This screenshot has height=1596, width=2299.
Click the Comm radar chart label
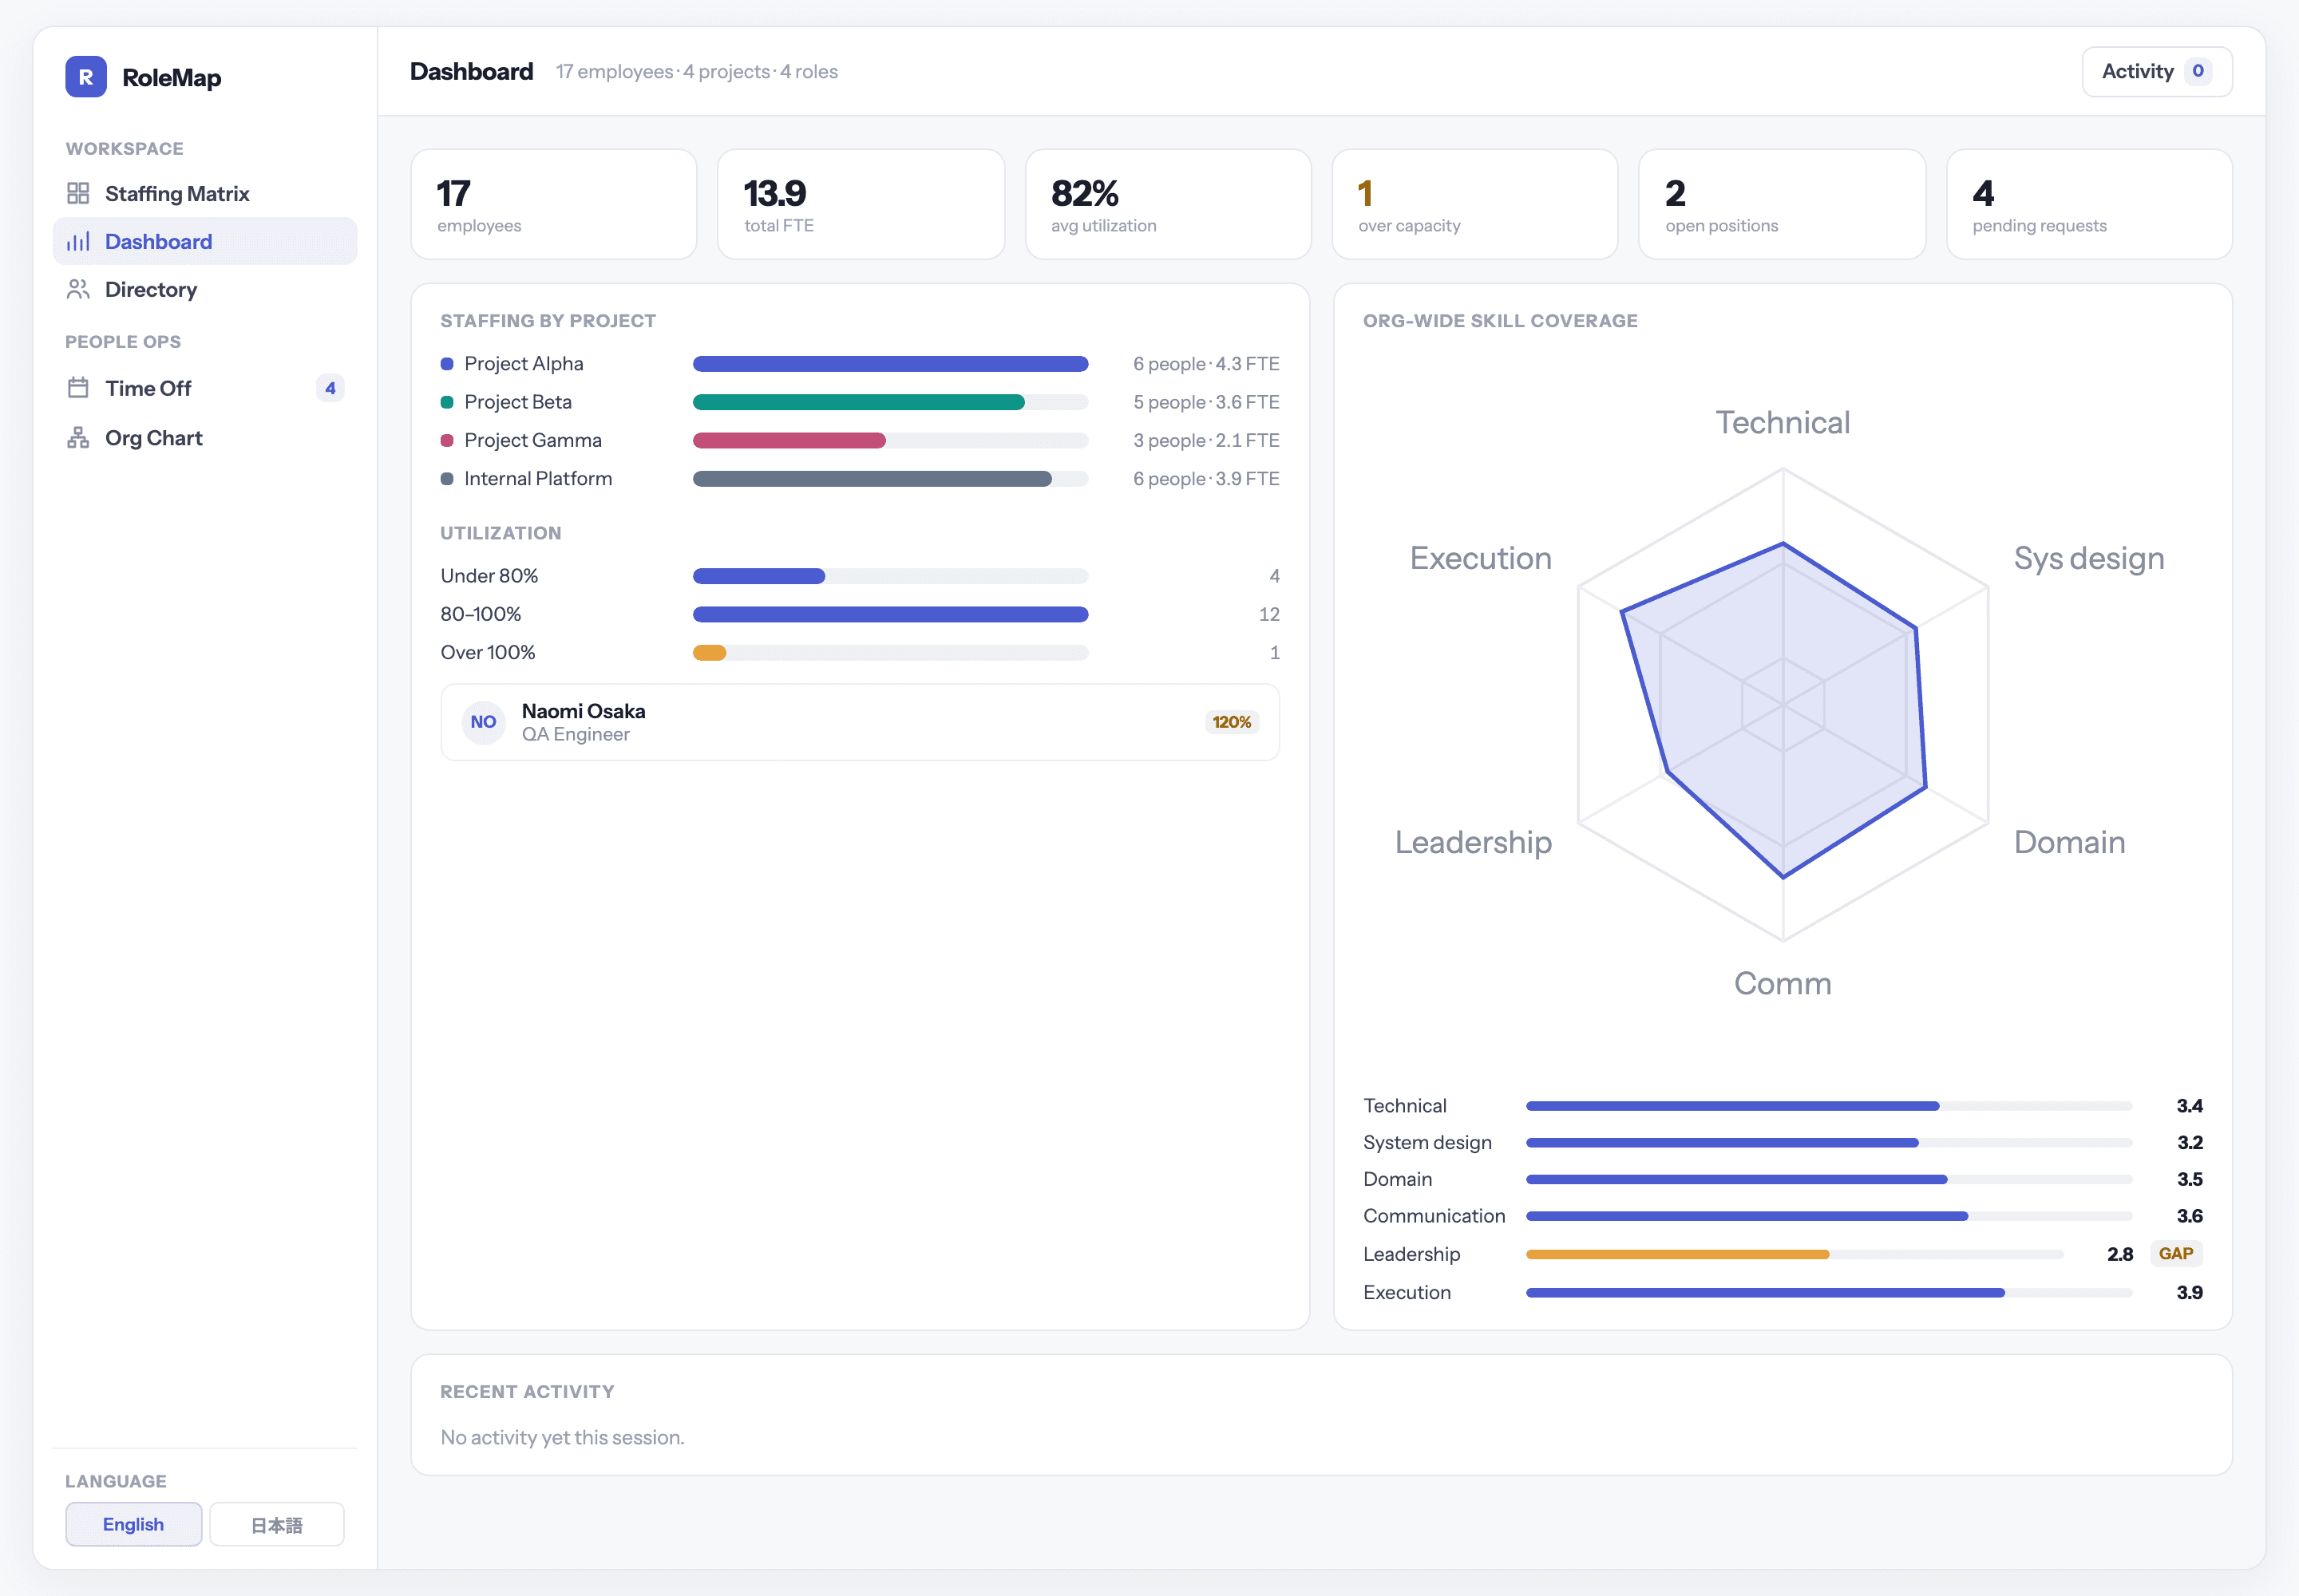(1783, 984)
